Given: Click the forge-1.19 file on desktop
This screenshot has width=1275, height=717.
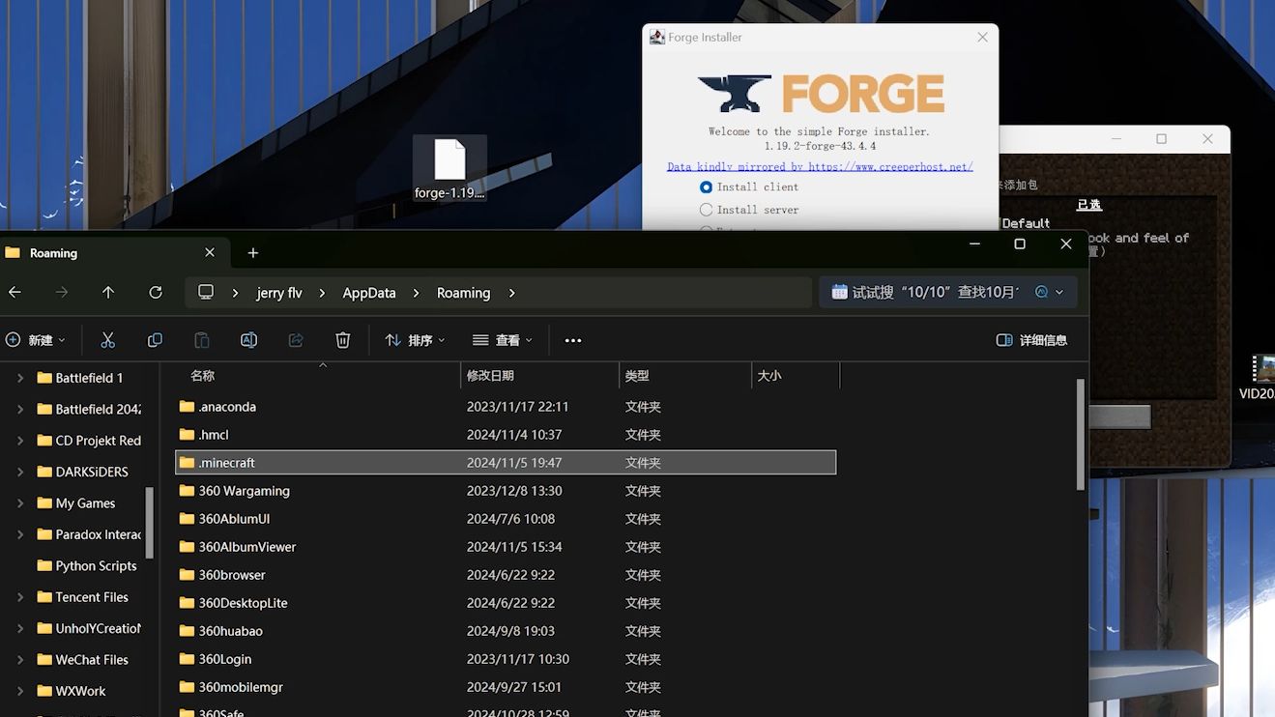Looking at the screenshot, I should point(449,169).
